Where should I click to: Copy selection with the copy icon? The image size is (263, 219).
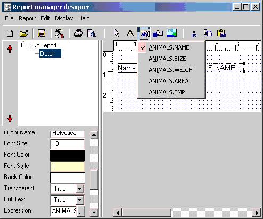pos(208,33)
